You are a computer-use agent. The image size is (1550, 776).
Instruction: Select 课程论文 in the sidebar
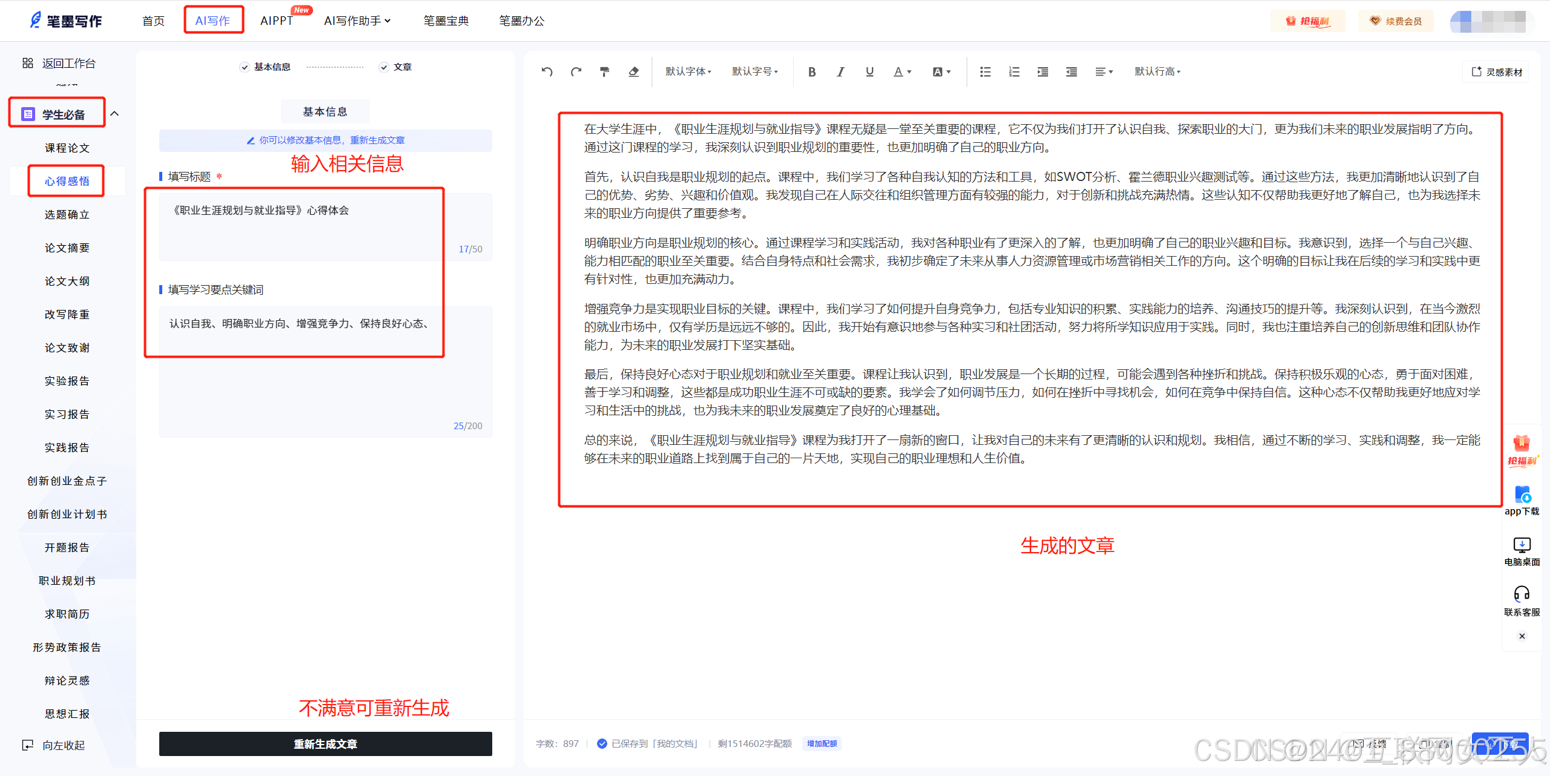pyautogui.click(x=67, y=148)
